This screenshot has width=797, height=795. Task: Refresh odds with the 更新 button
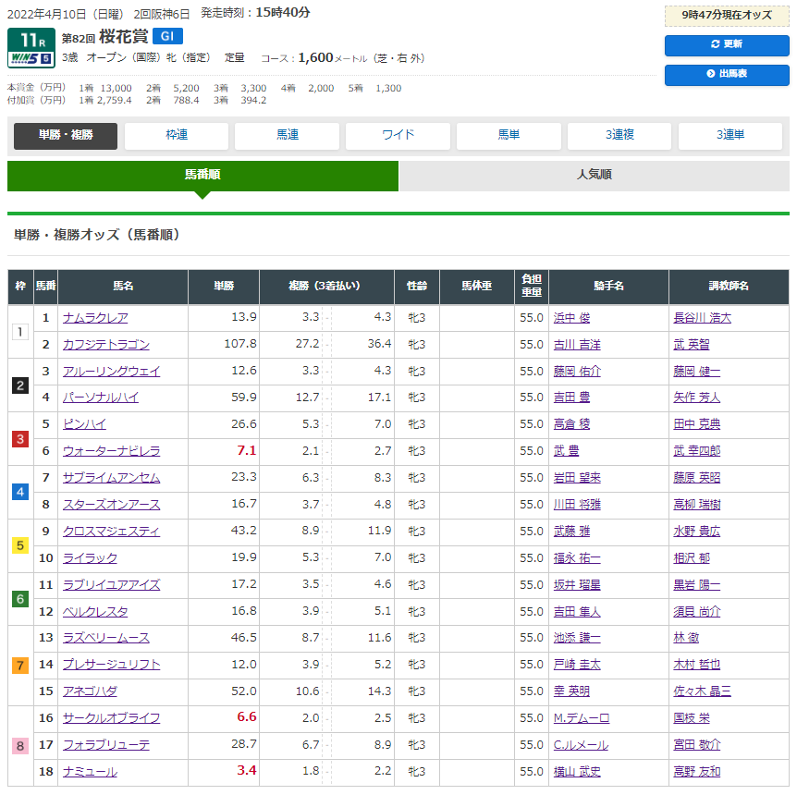coord(727,44)
